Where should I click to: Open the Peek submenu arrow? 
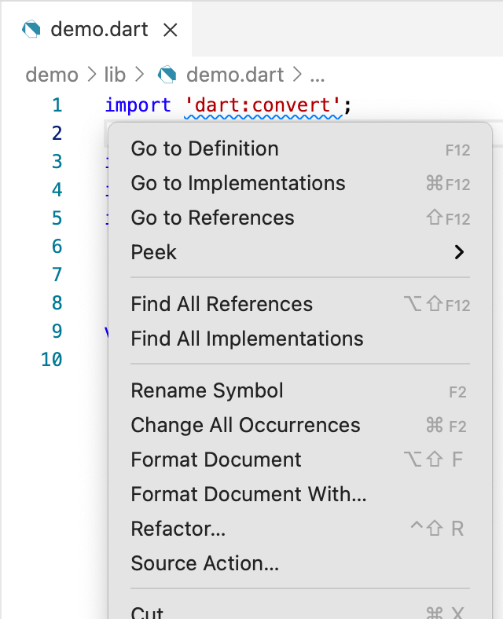(x=459, y=252)
